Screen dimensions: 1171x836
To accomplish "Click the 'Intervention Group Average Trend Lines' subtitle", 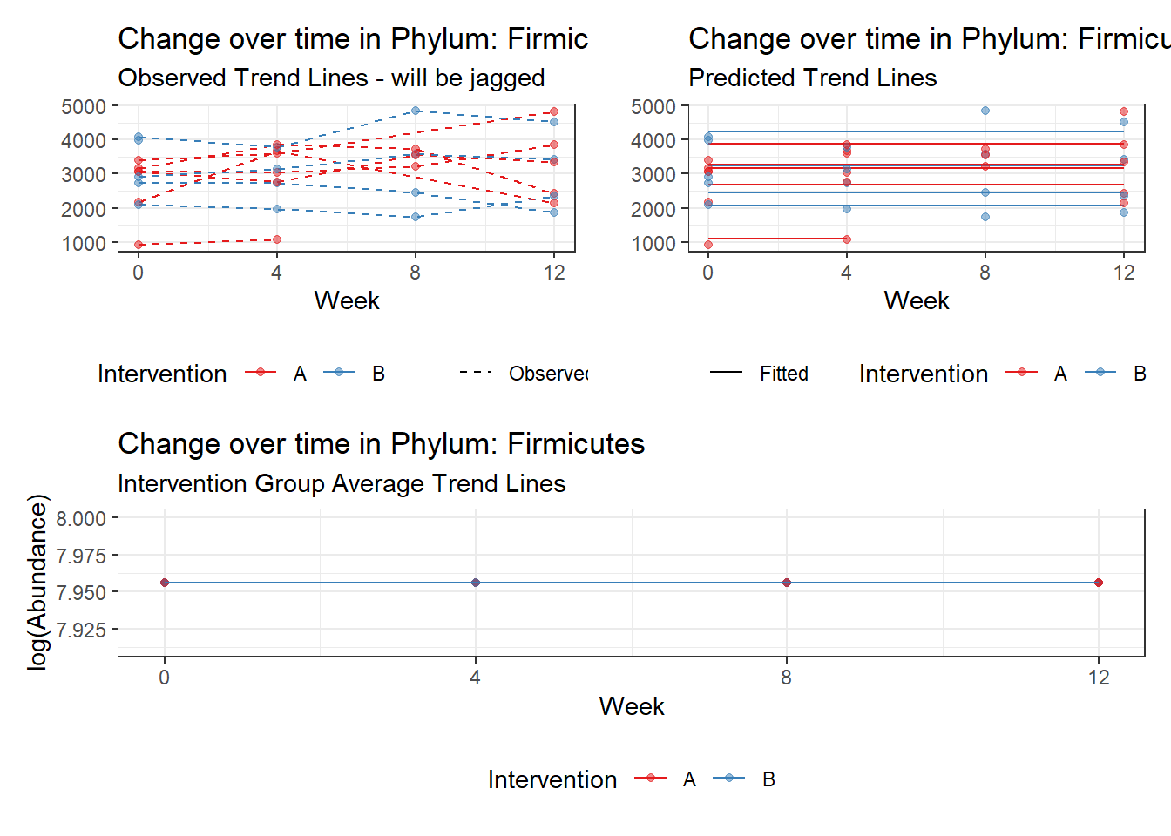I will coord(342,483).
